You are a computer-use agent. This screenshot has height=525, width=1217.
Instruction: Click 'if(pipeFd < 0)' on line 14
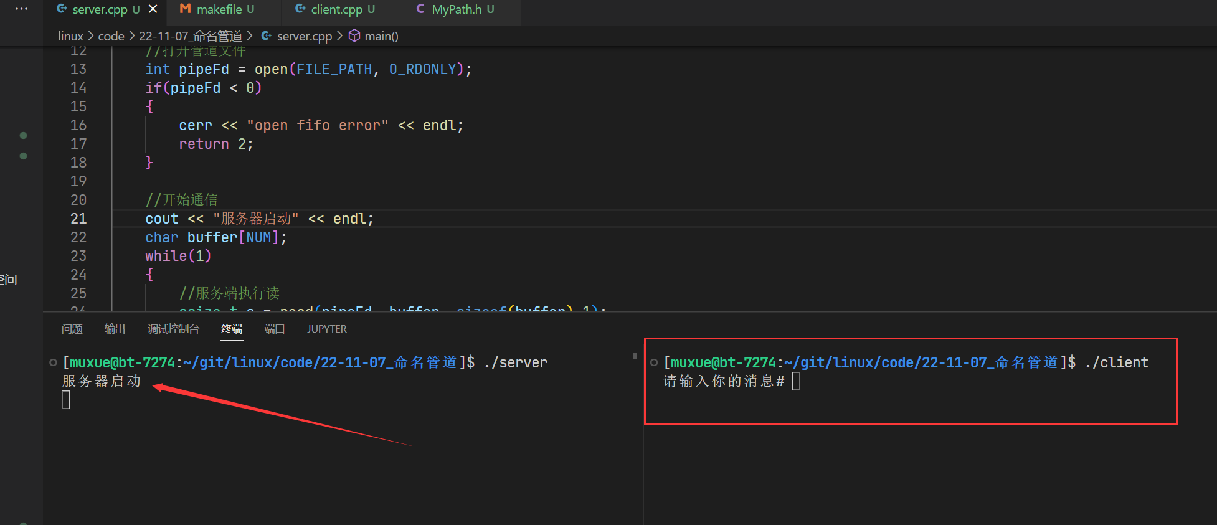pyautogui.click(x=204, y=88)
